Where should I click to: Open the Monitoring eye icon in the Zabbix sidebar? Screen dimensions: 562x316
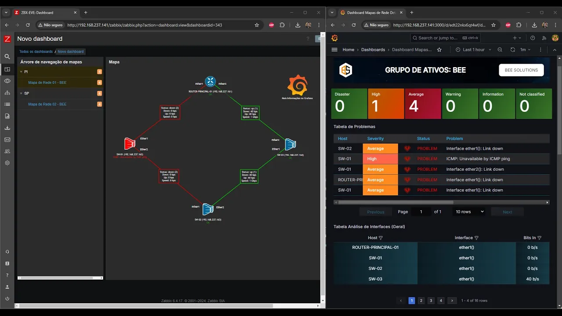[7, 81]
